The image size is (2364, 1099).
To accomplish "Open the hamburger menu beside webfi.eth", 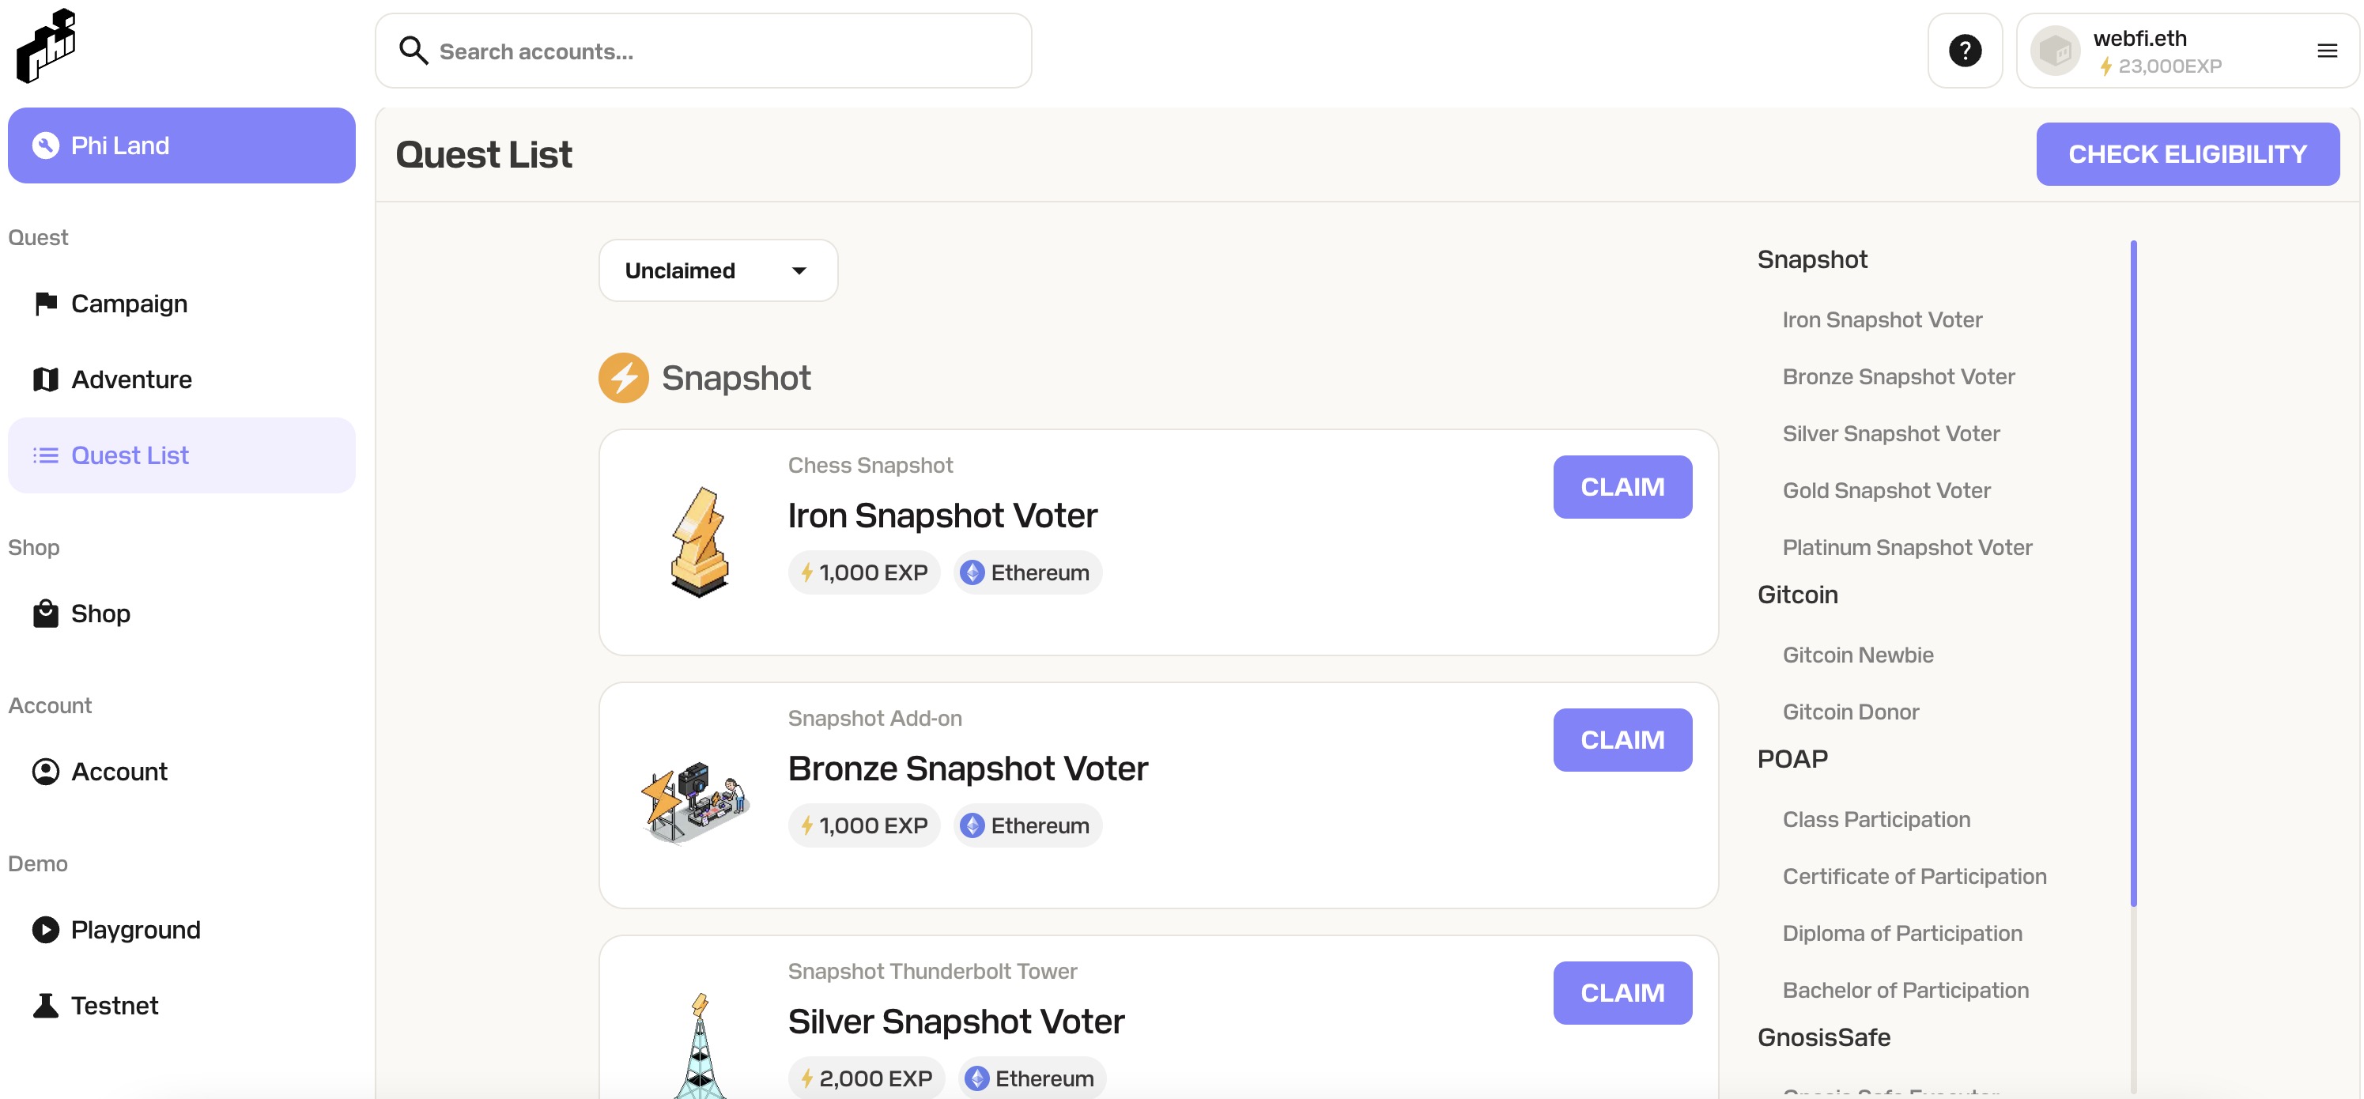I will (2326, 51).
